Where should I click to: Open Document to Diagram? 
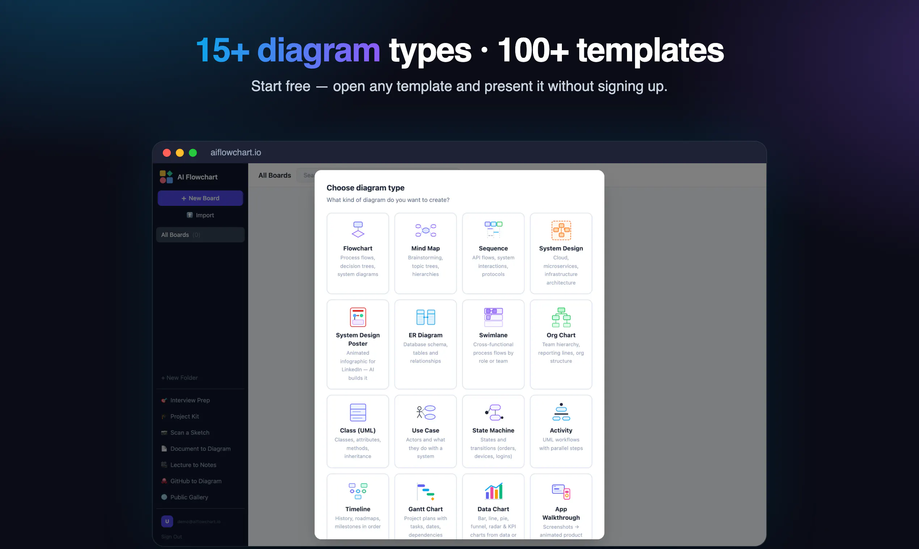tap(200, 449)
